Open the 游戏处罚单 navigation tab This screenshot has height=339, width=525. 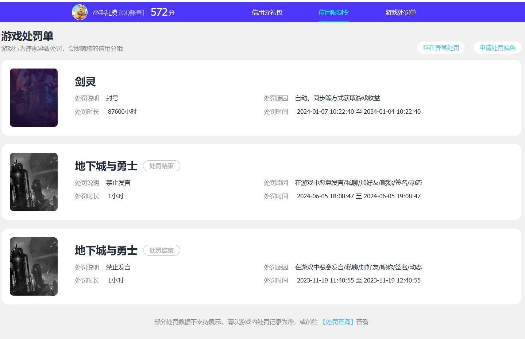pos(400,12)
